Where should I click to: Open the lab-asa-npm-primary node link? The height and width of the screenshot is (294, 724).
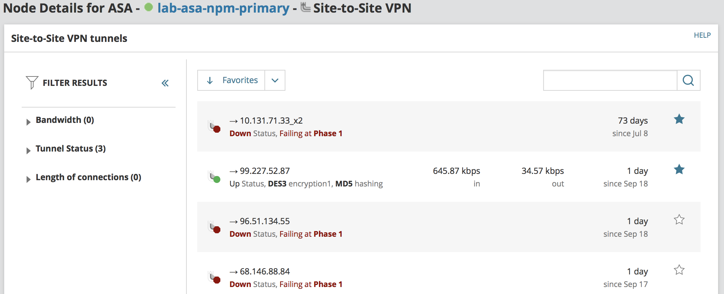pyautogui.click(x=223, y=8)
